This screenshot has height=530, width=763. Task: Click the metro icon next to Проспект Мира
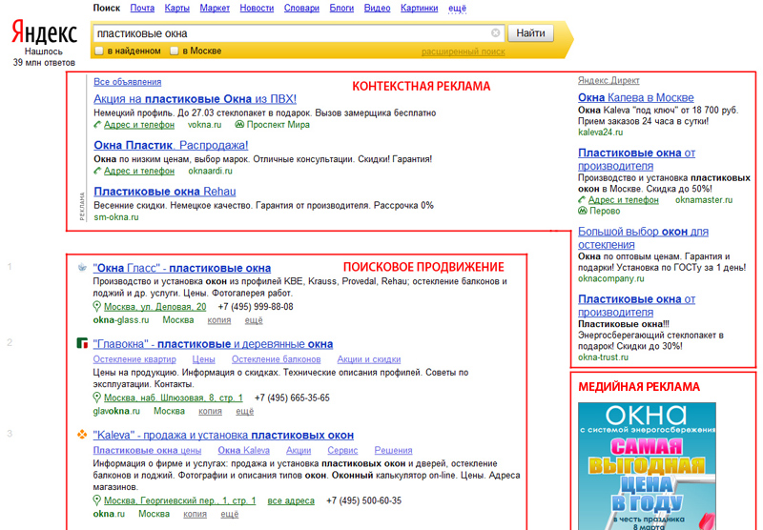pos(239,125)
